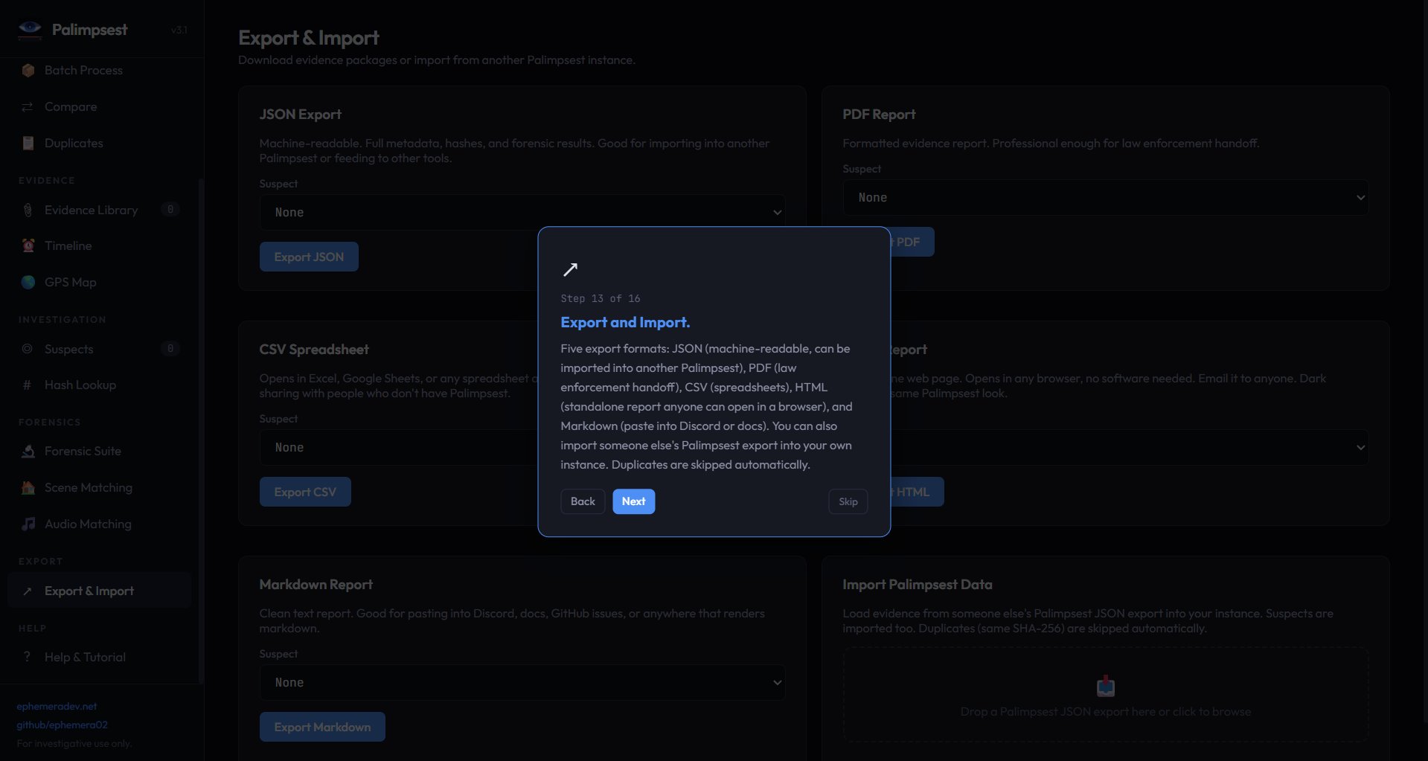1428x761 pixels.
Task: Click the Batch Process box icon
Action: (28, 71)
